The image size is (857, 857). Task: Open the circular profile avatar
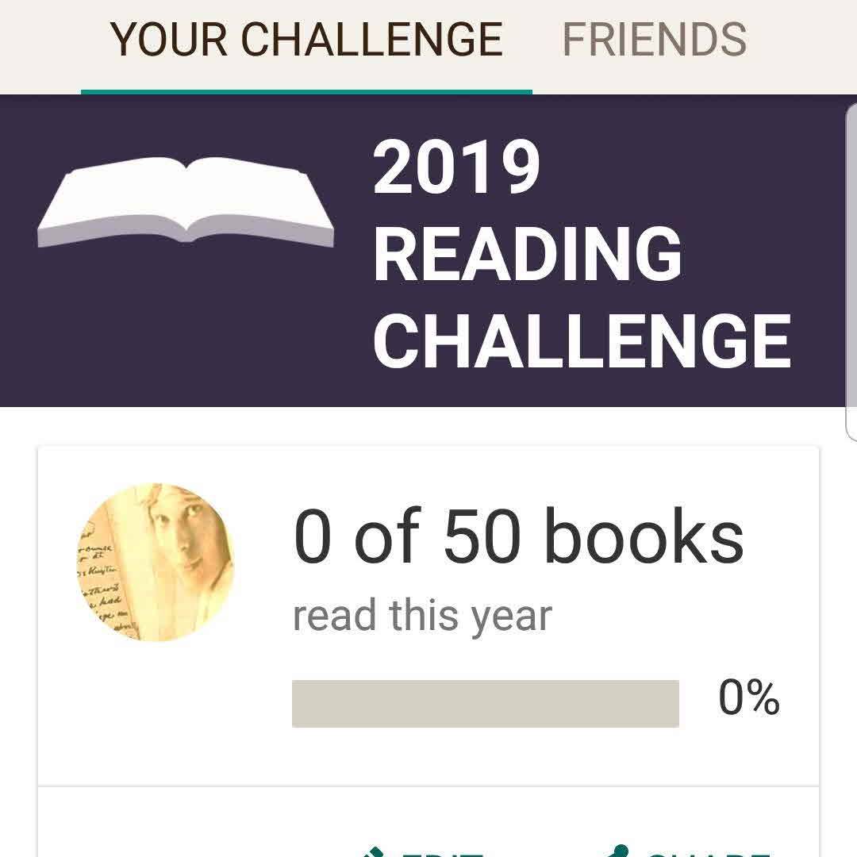(x=156, y=562)
